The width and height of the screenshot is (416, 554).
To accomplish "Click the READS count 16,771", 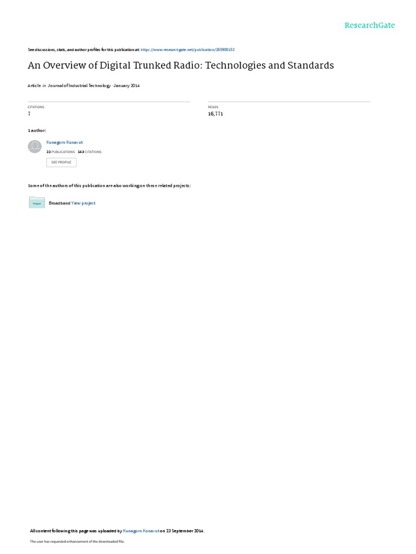I will 216,114.
